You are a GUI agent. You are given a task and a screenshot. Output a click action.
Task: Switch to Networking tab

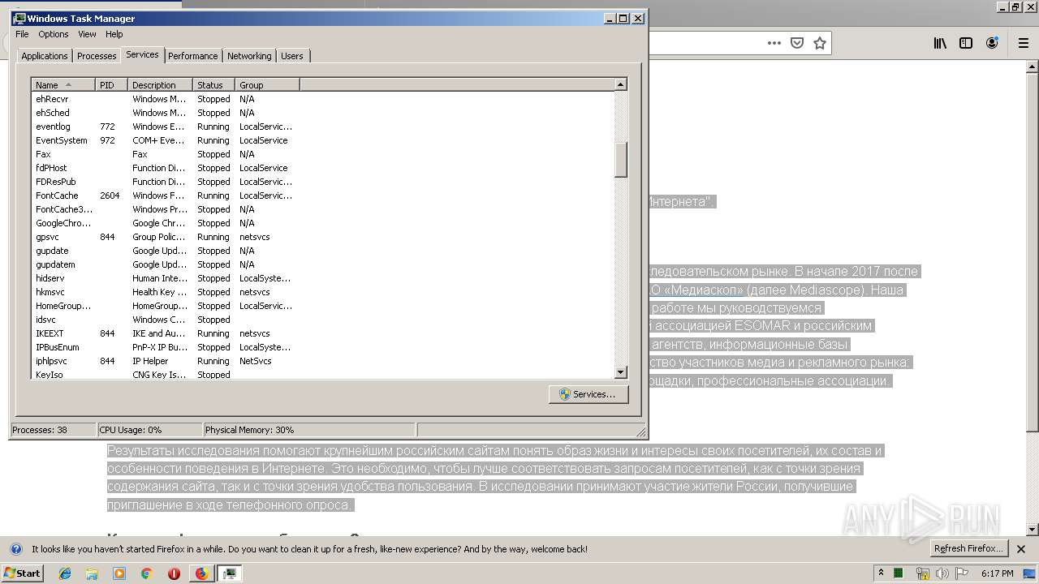[249, 56]
